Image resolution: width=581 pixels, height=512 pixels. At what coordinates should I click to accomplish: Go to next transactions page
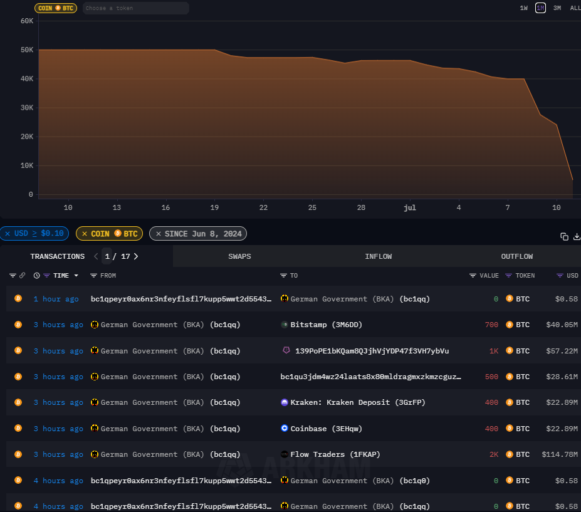(136, 256)
